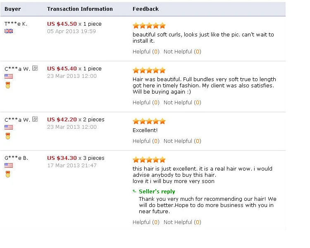Click the Transaction Information column header
Viewport: 310px width, 248px height.
[x=80, y=9]
